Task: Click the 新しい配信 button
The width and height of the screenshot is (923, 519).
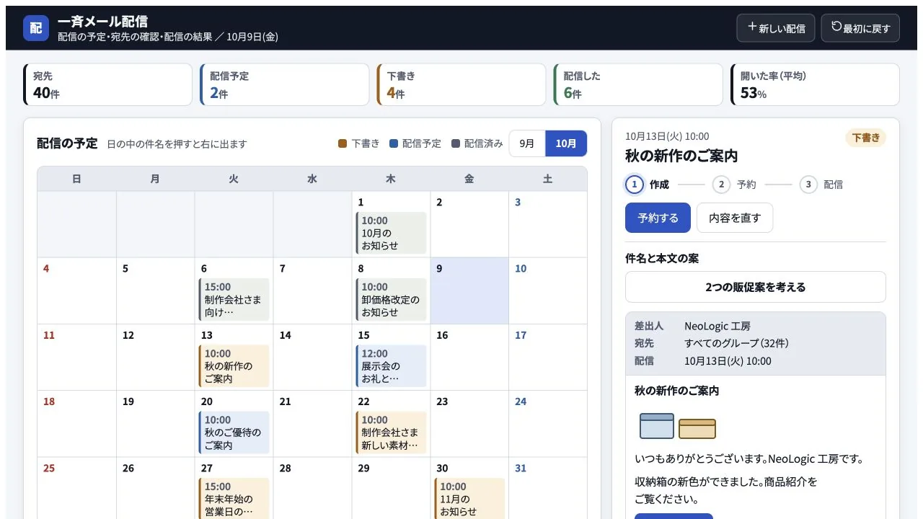Action: tap(776, 28)
